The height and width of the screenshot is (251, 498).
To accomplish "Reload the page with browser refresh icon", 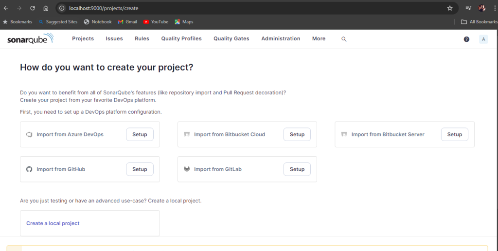I will [x=32, y=8].
